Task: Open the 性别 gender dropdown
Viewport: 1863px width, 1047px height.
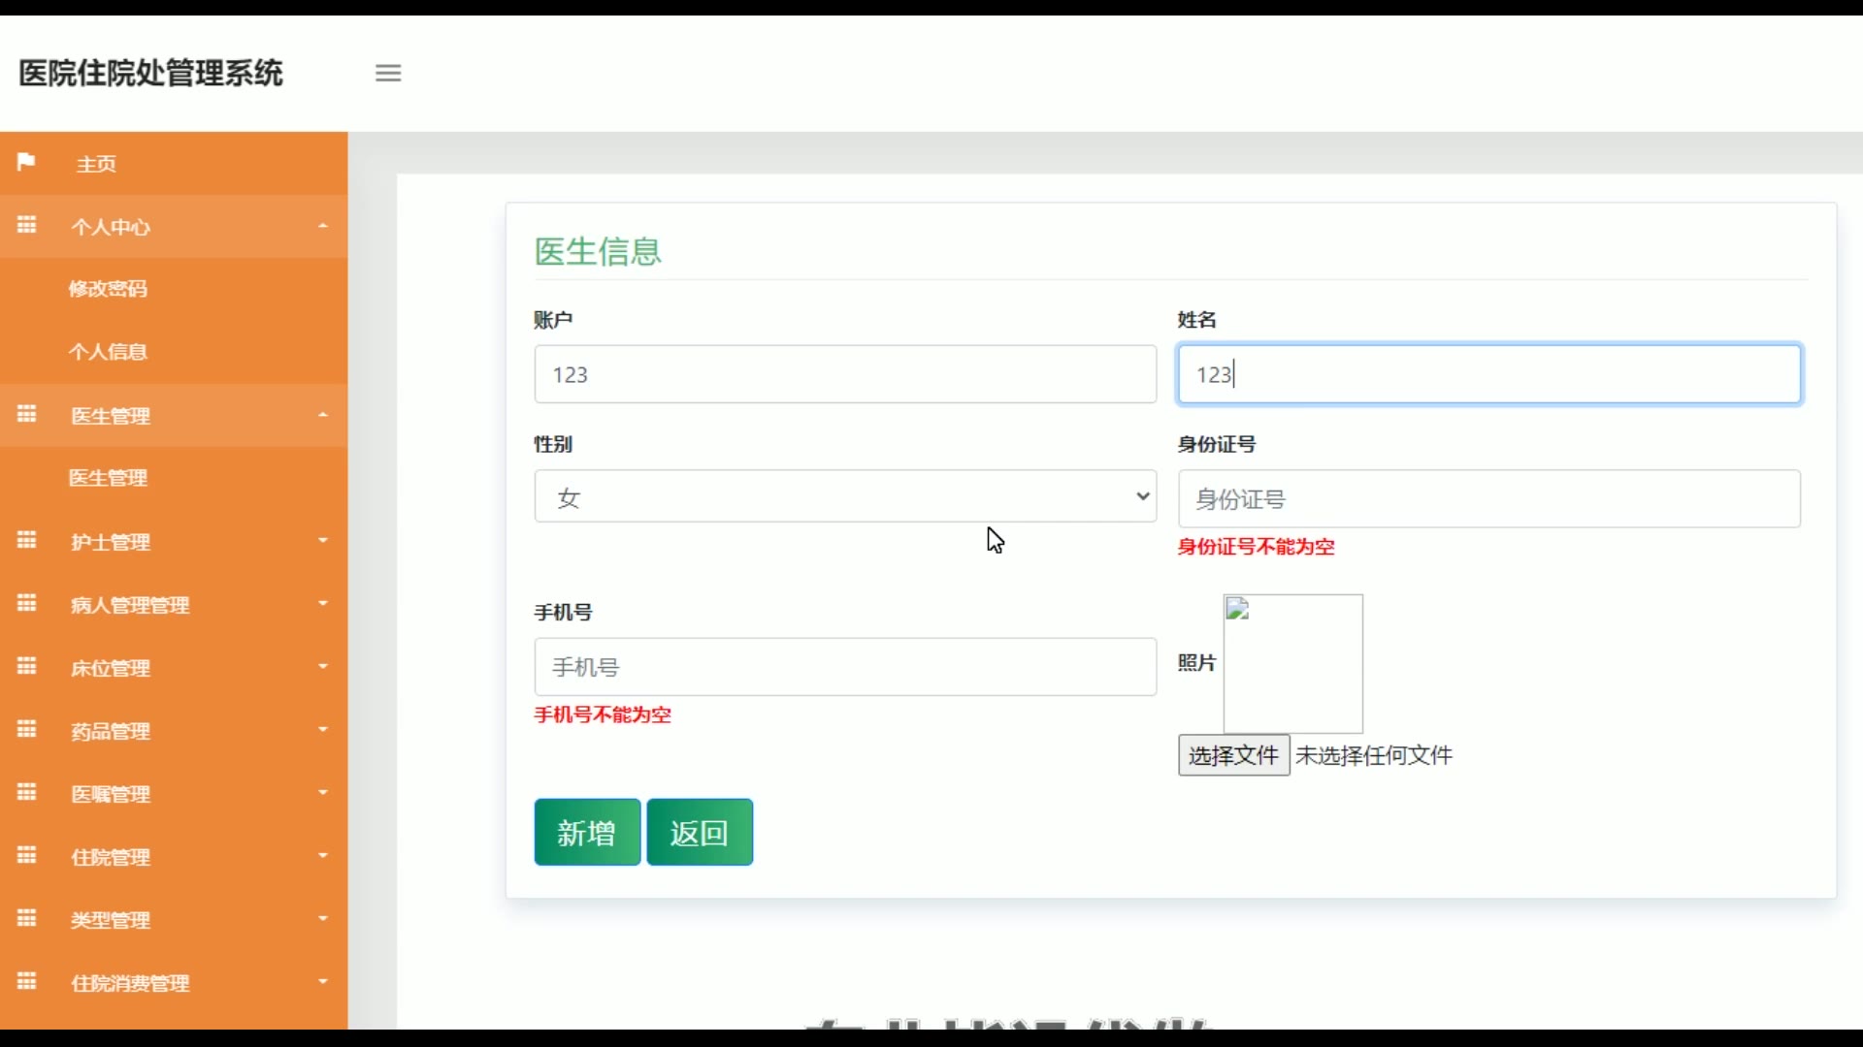Action: pos(844,497)
